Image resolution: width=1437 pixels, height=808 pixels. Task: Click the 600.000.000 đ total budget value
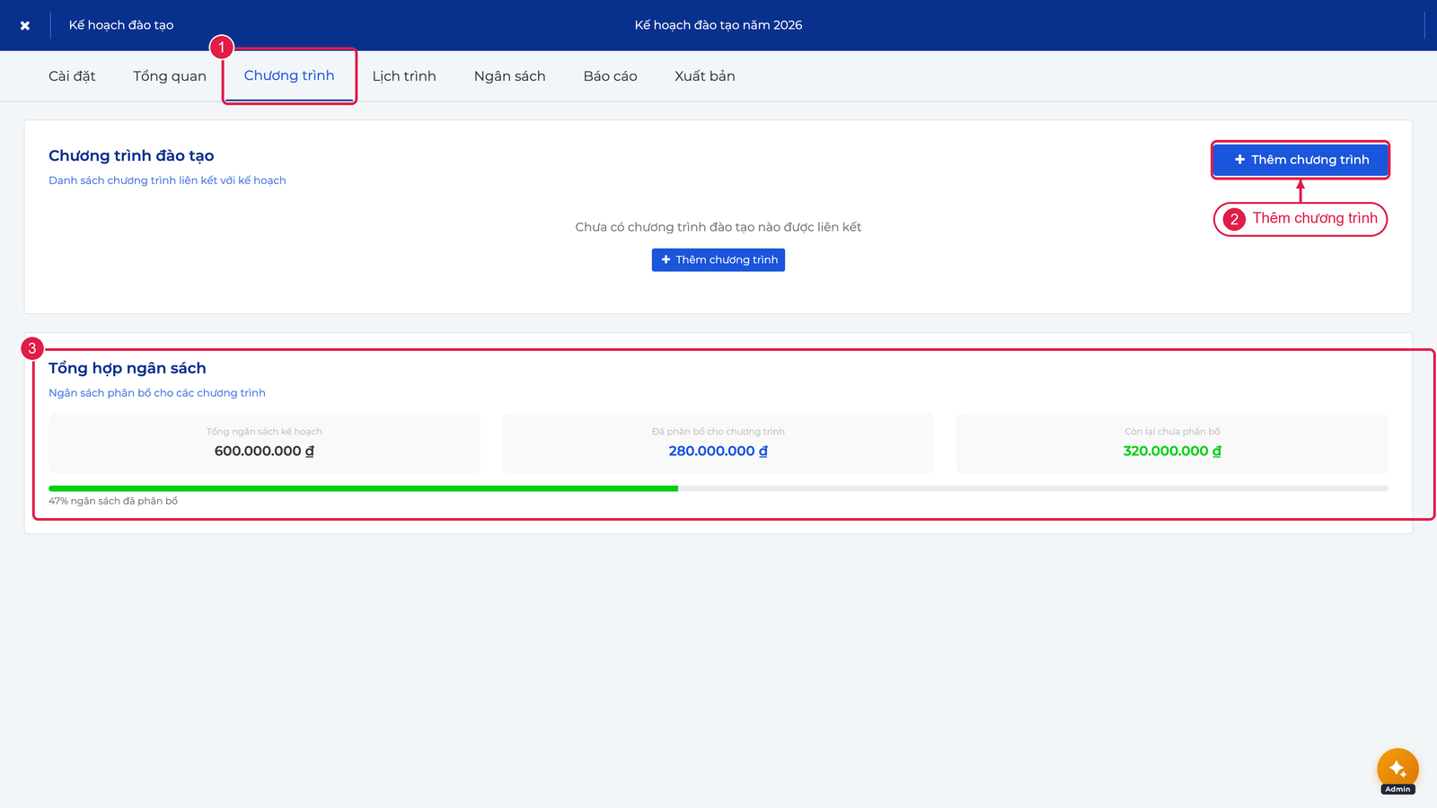tap(264, 451)
